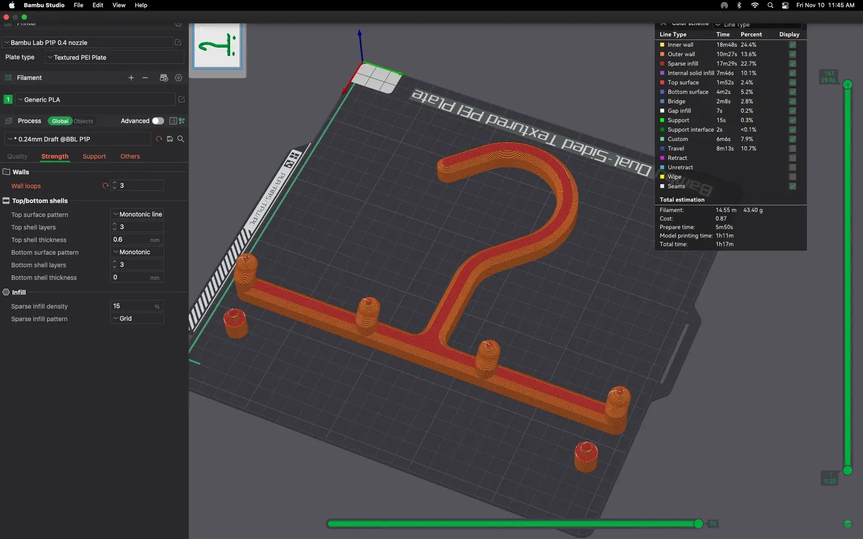Open the Sparse infill pattern dropdown
Screen dimensions: 863x539
[x=137, y=319]
